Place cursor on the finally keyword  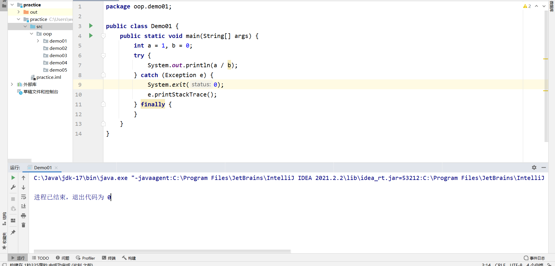[x=153, y=104]
